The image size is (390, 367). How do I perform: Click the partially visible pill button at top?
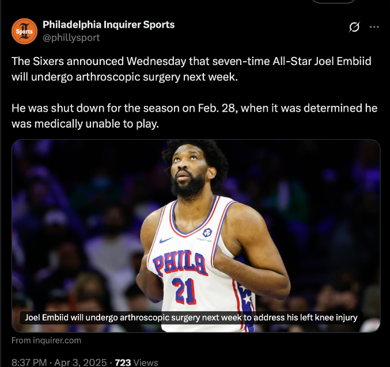pos(334,2)
